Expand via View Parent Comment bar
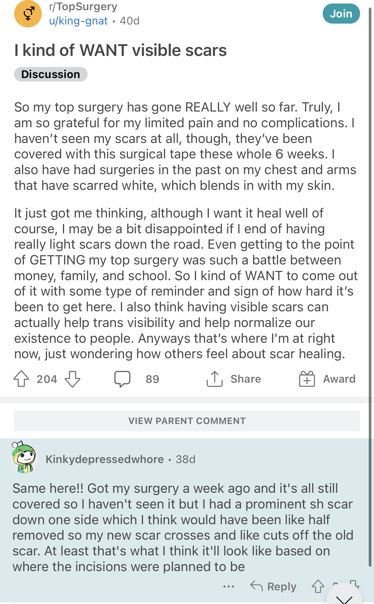This screenshot has height=604, width=374. [x=187, y=421]
